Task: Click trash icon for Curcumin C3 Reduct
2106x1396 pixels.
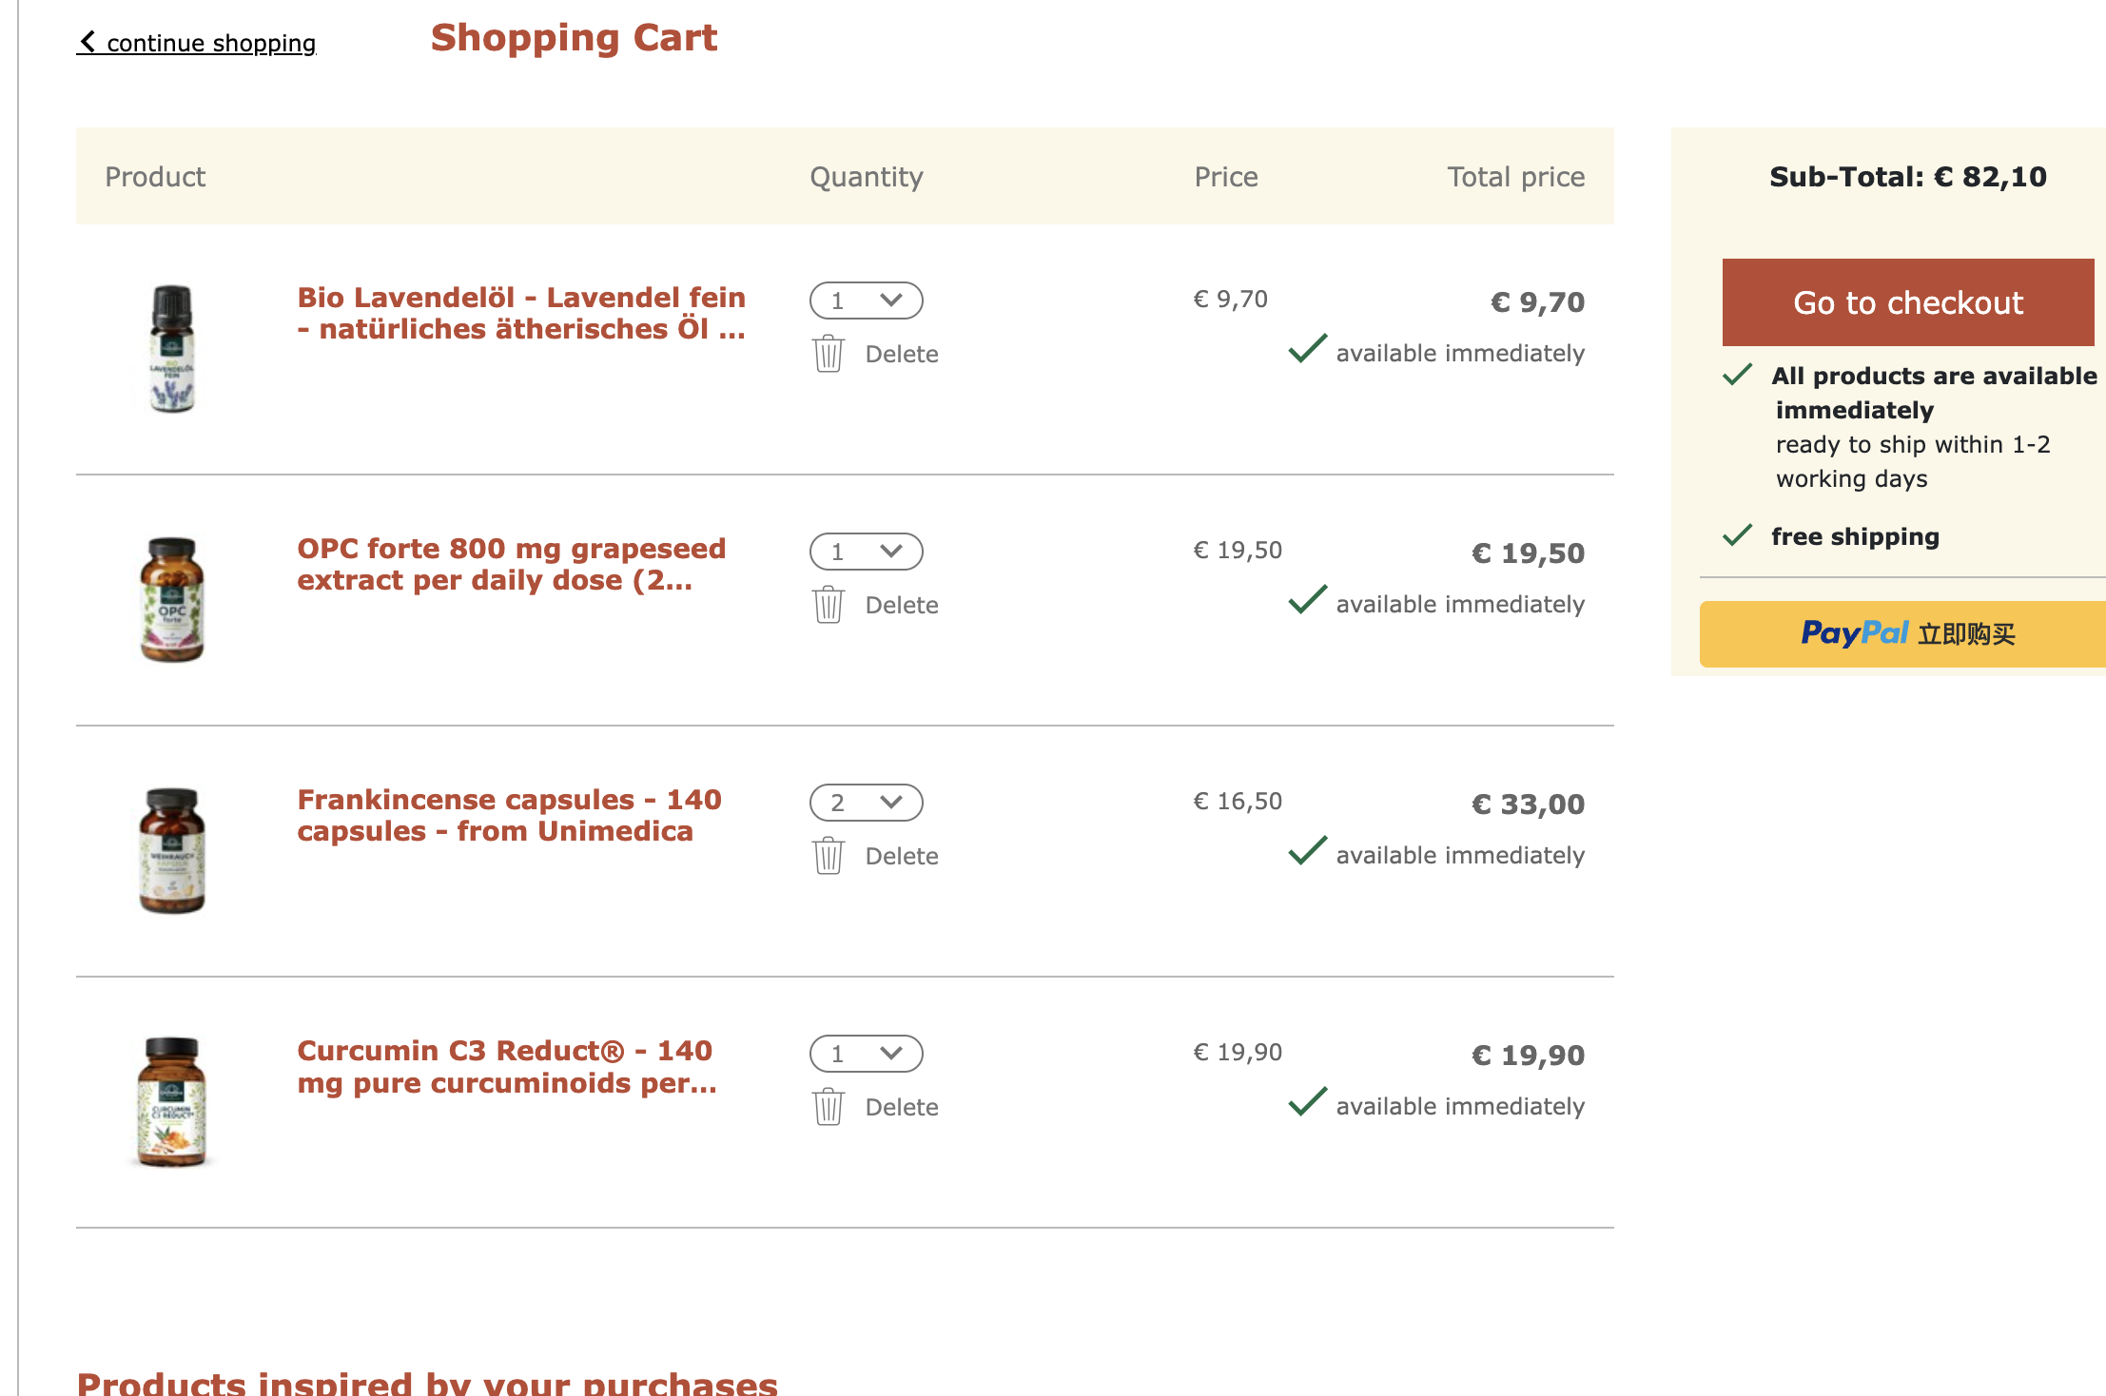Action: pyautogui.click(x=829, y=1107)
